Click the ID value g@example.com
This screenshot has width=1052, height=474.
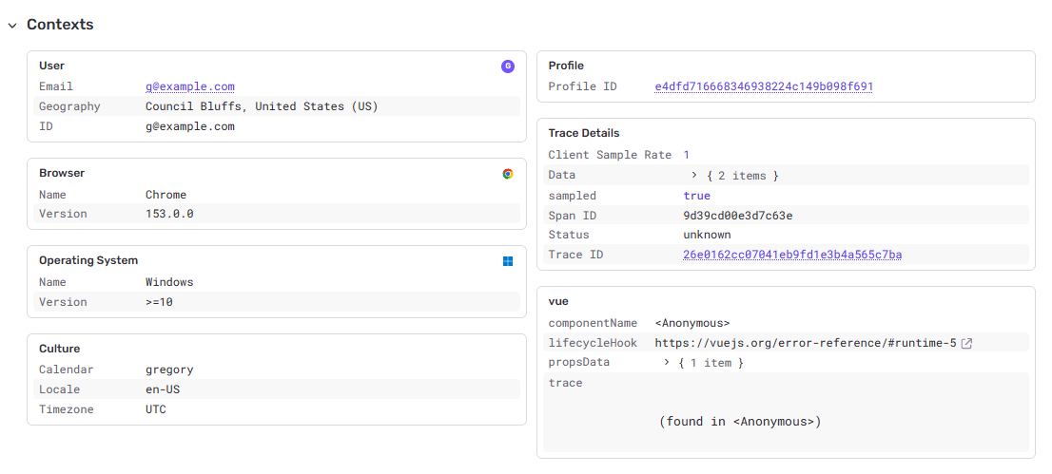click(x=190, y=126)
